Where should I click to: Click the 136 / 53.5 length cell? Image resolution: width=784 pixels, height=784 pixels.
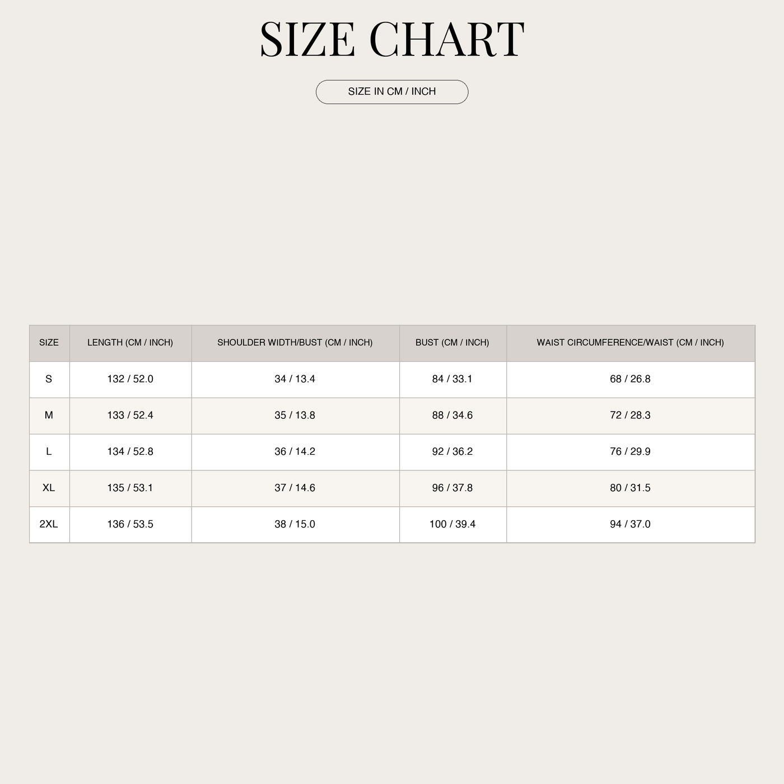(x=130, y=525)
